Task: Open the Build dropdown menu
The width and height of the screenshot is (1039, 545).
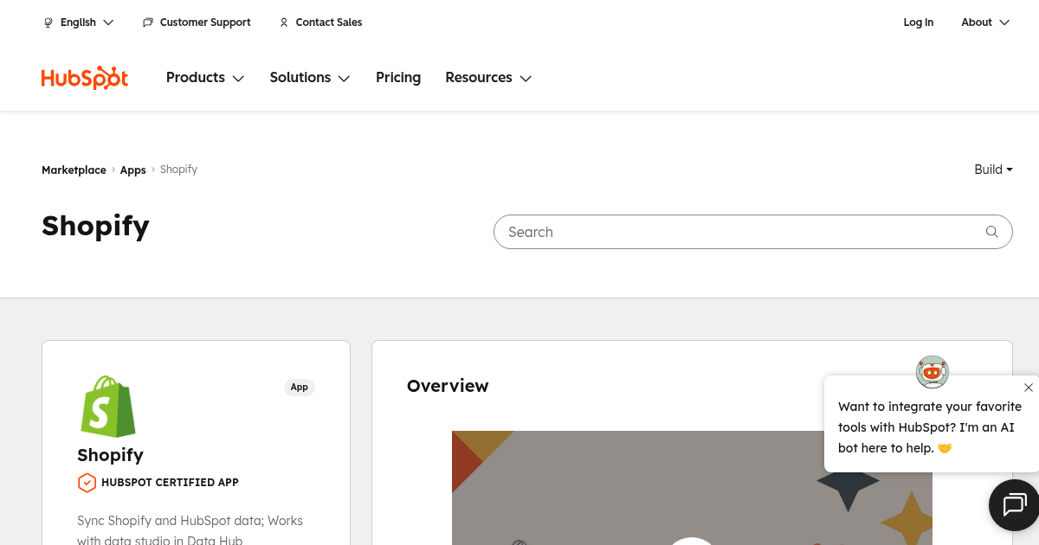Action: click(x=992, y=170)
